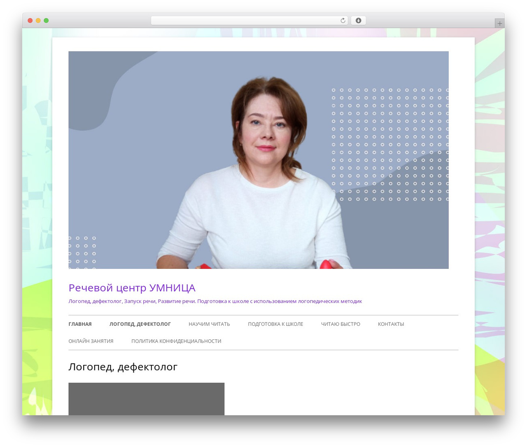
Task: Open the КОНТАКТЫ page
Action: tap(391, 324)
